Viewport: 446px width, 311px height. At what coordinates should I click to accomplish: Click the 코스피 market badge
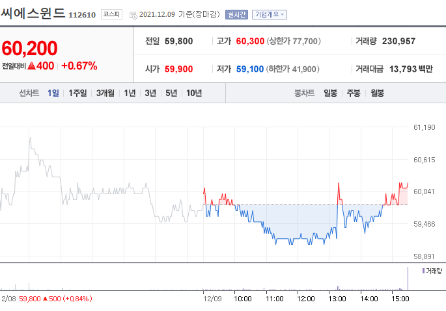point(111,14)
